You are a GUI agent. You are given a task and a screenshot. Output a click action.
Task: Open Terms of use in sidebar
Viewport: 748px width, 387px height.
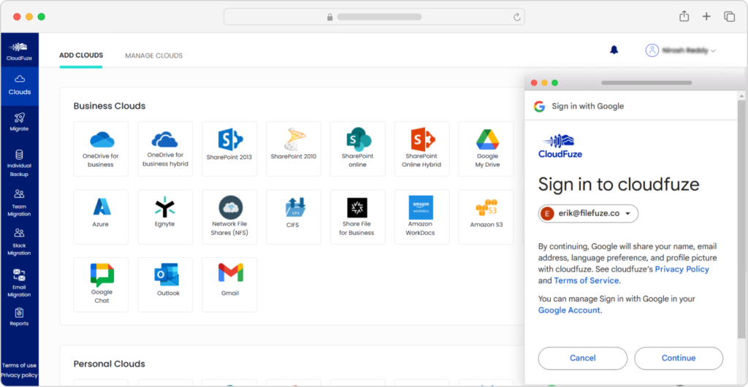(19, 366)
